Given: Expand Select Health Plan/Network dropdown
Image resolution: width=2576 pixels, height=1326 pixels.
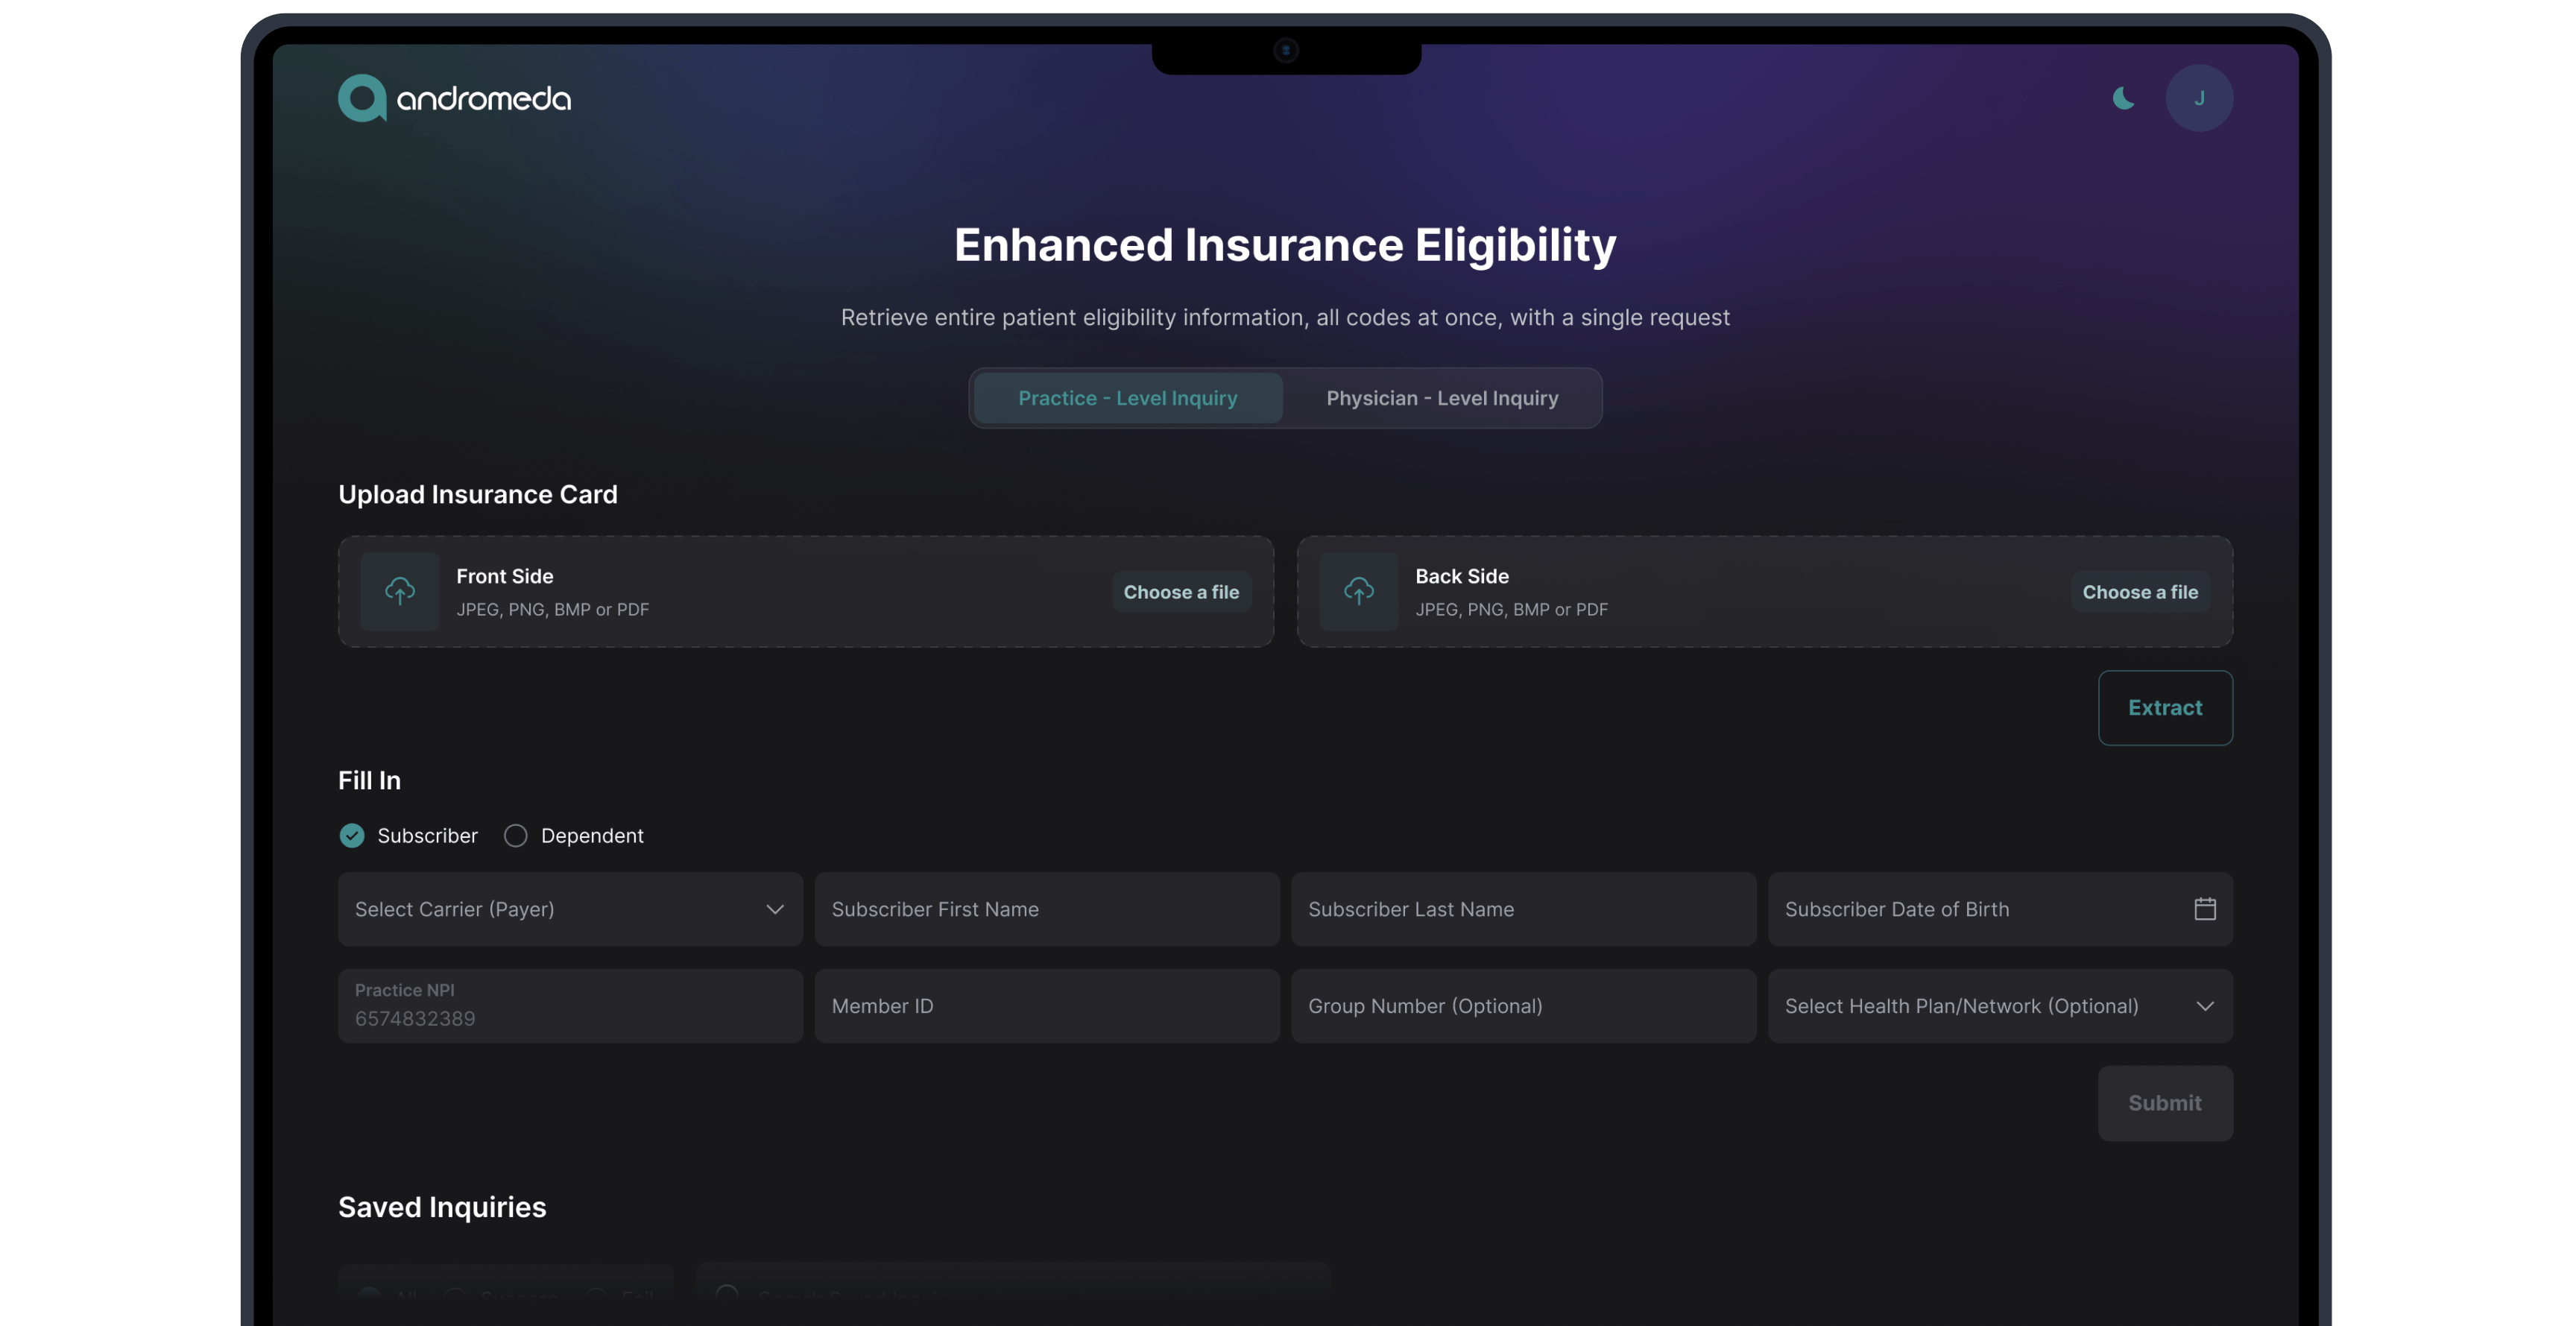Looking at the screenshot, I should (2000, 1006).
